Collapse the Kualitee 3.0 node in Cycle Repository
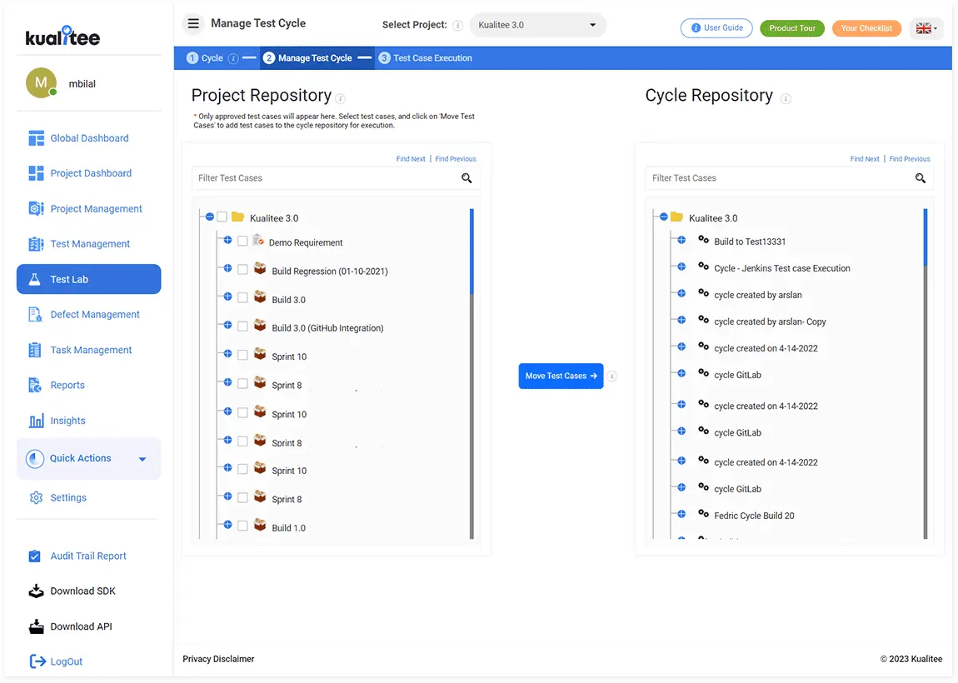The height and width of the screenshot is (683, 958). pos(663,217)
